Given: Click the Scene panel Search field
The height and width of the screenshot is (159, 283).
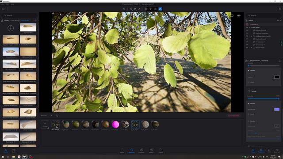Looking at the screenshot, I should [264, 15].
